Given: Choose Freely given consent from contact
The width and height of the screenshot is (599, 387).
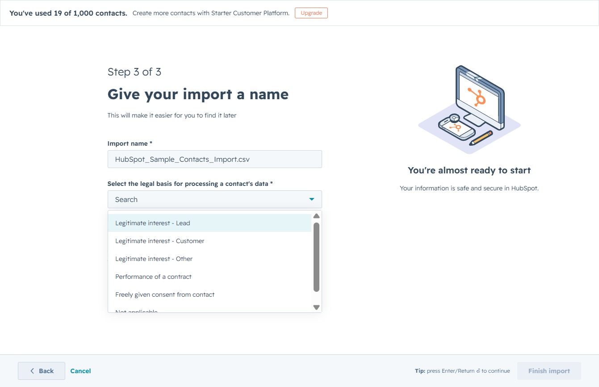Looking at the screenshot, I should coord(209,294).
